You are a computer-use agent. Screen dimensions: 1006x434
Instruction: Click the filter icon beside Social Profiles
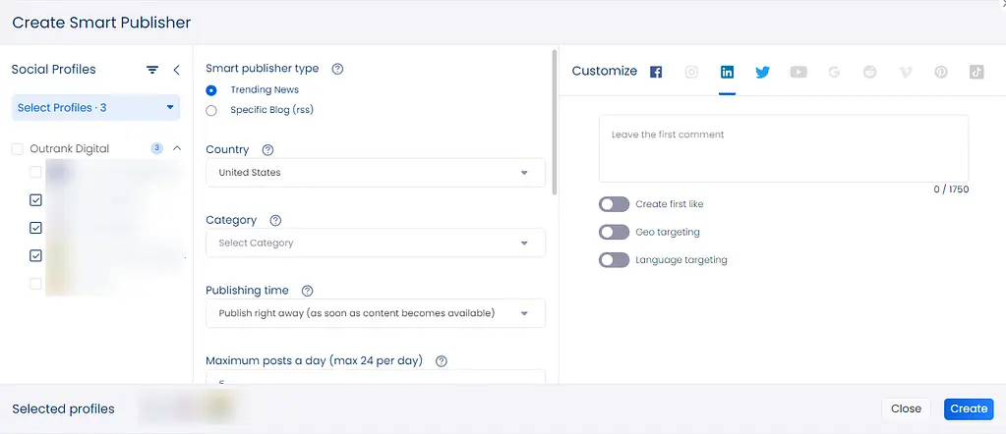[152, 70]
